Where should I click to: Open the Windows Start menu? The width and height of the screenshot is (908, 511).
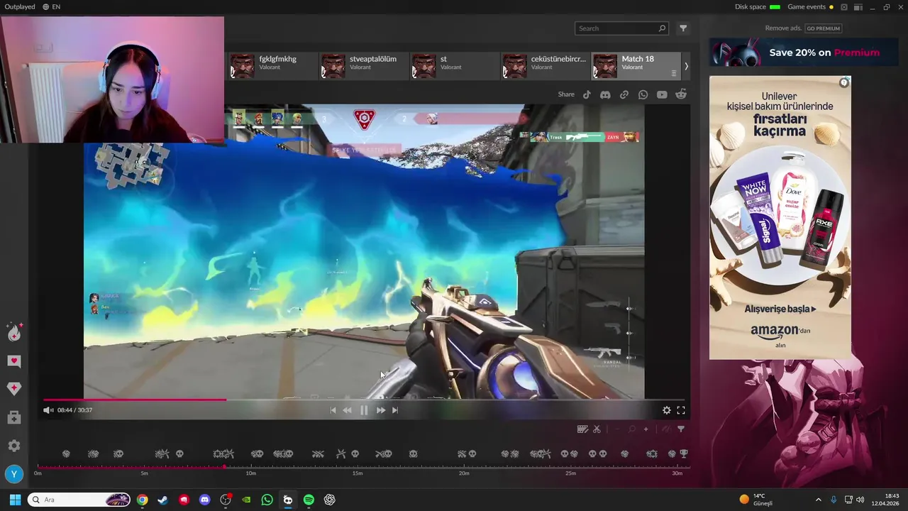(x=14, y=500)
